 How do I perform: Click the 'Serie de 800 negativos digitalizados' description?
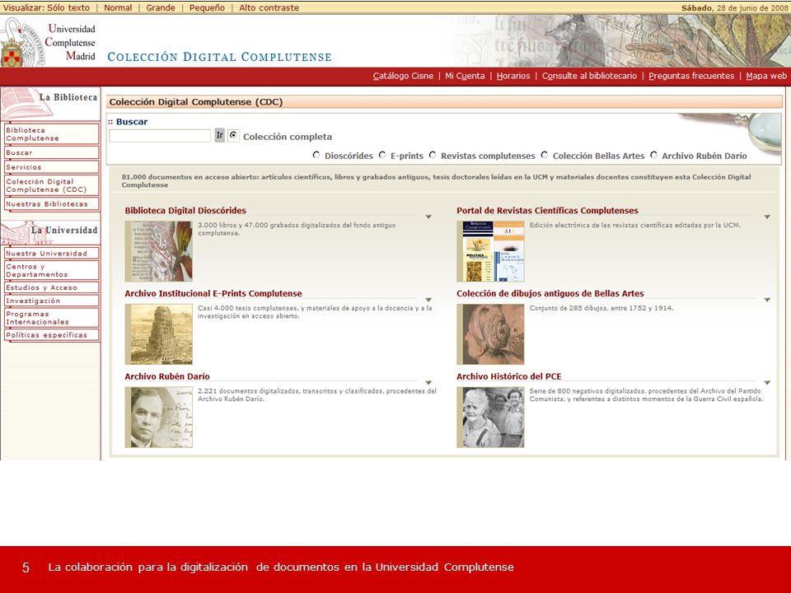tap(646, 395)
